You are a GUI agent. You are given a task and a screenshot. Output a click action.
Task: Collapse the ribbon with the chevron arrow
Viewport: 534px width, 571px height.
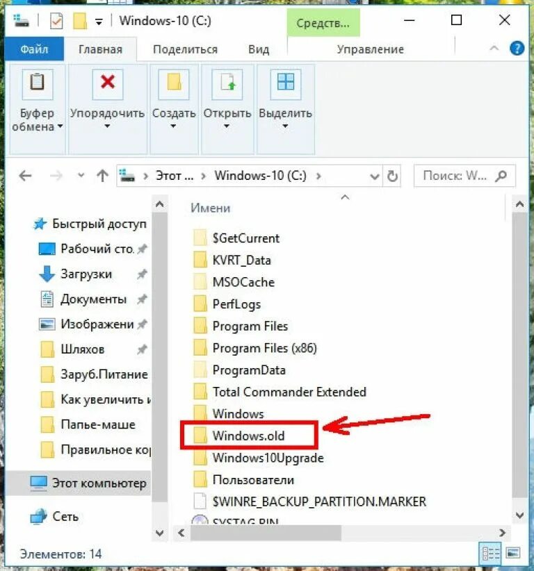494,48
